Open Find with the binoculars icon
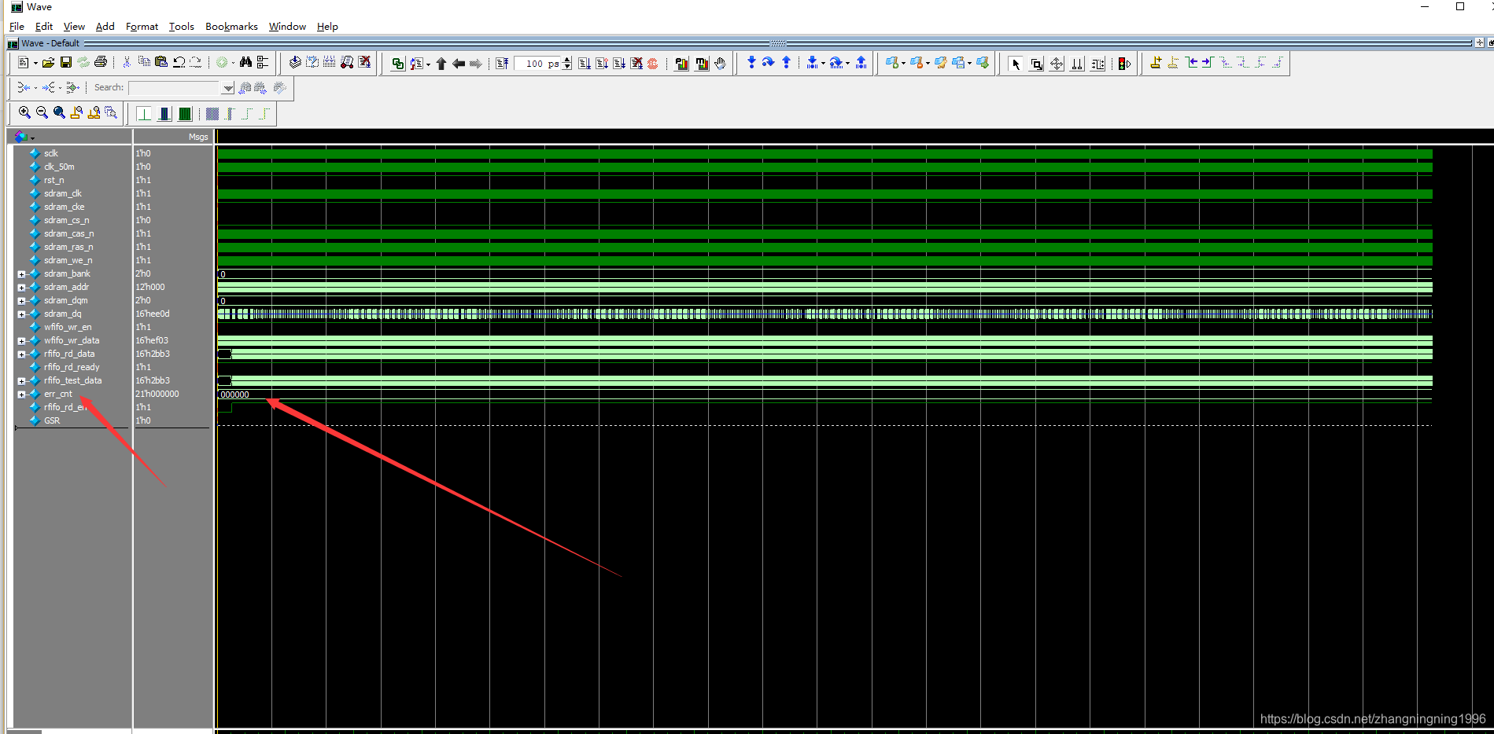 point(245,62)
